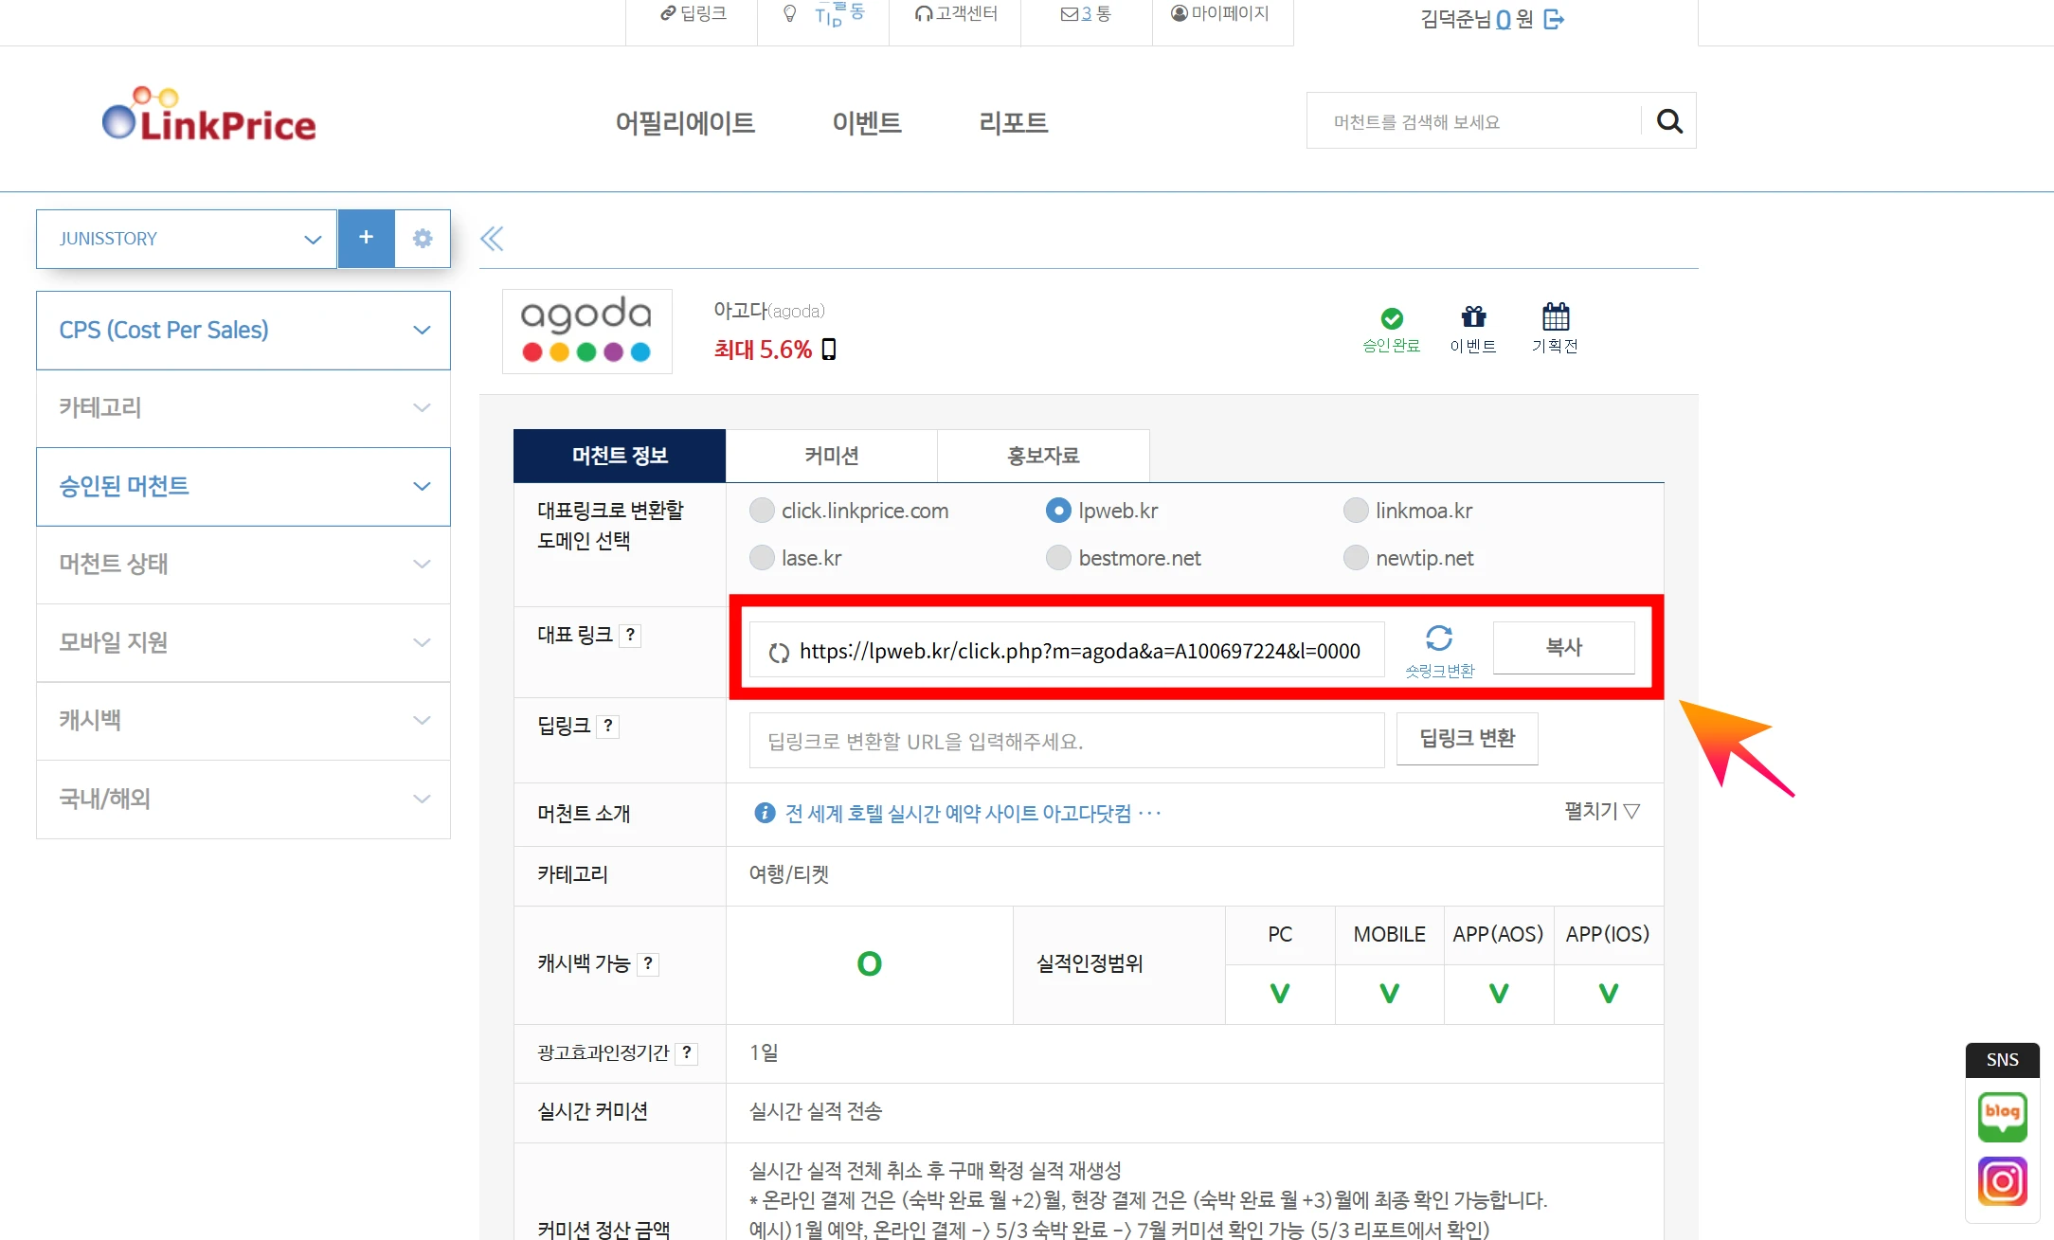
Task: Click the 딥링크 변환 button
Action: coord(1467,739)
